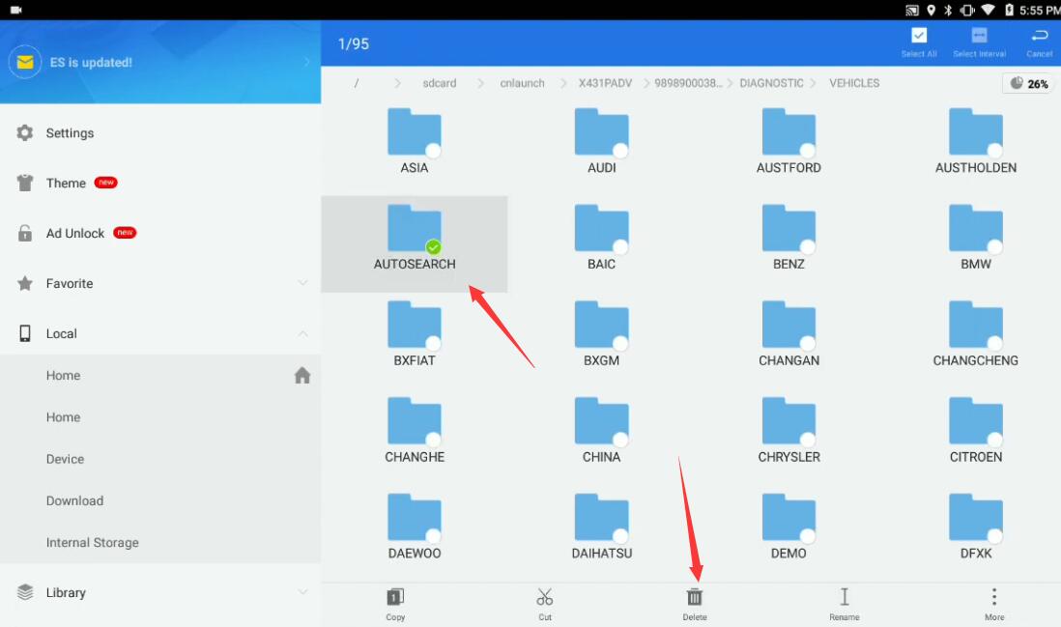Open the More options menu
This screenshot has width=1061, height=627.
994,603
